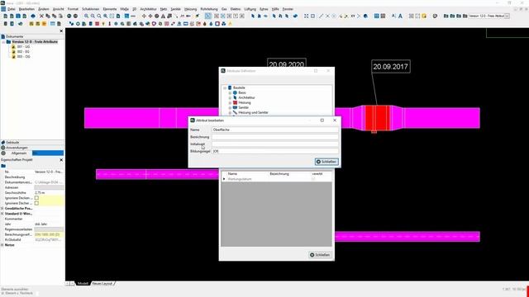Click the Gebäude panel icon
Viewport: 529px width, 297px height.
pos(3,143)
